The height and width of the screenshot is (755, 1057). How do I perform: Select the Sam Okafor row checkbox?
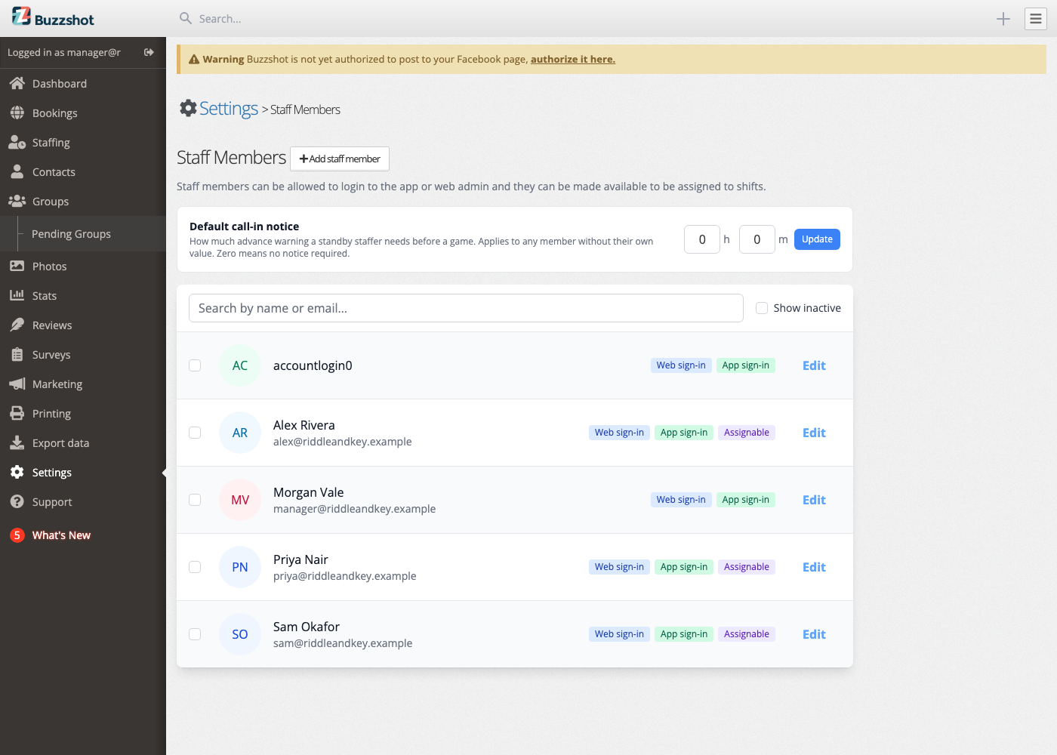[x=195, y=634]
